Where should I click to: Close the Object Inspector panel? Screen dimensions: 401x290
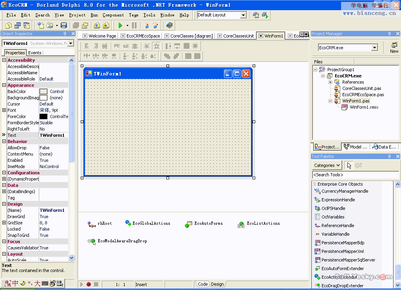73,34
